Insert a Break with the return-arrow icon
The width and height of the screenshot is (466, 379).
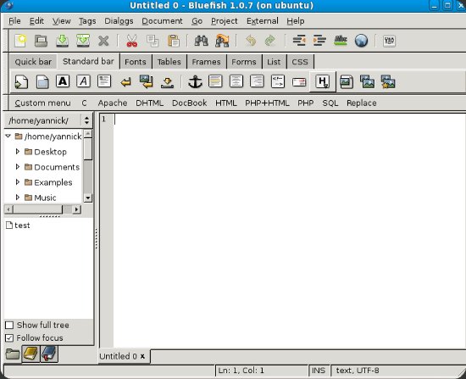(x=125, y=81)
